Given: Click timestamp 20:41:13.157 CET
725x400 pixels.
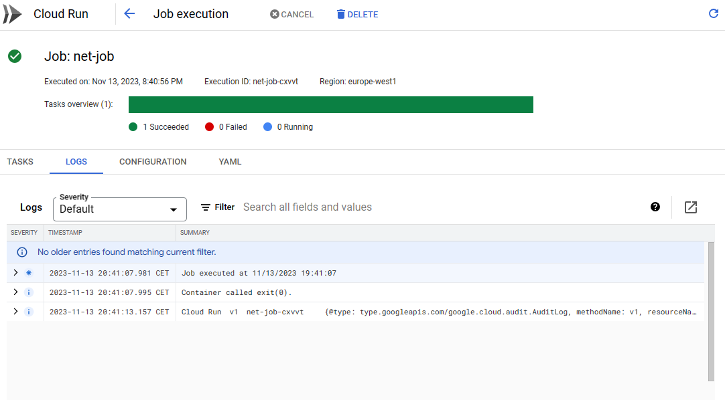Looking at the screenshot, I should click(109, 312).
